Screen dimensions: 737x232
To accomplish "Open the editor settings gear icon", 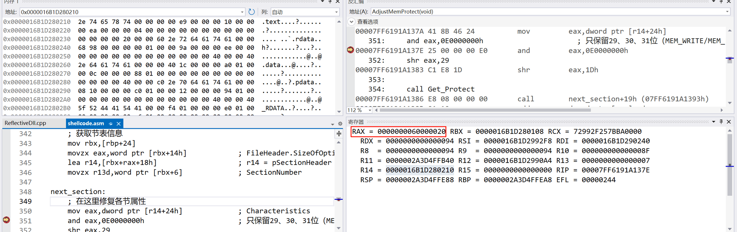I will (x=340, y=124).
